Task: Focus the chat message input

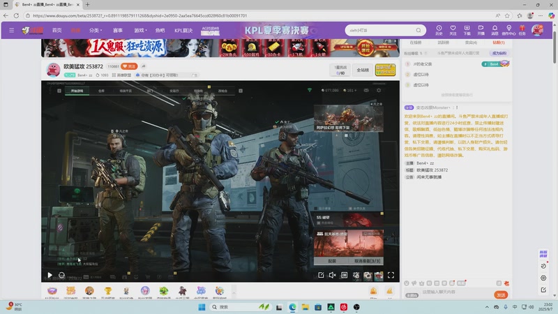Action: (455, 292)
